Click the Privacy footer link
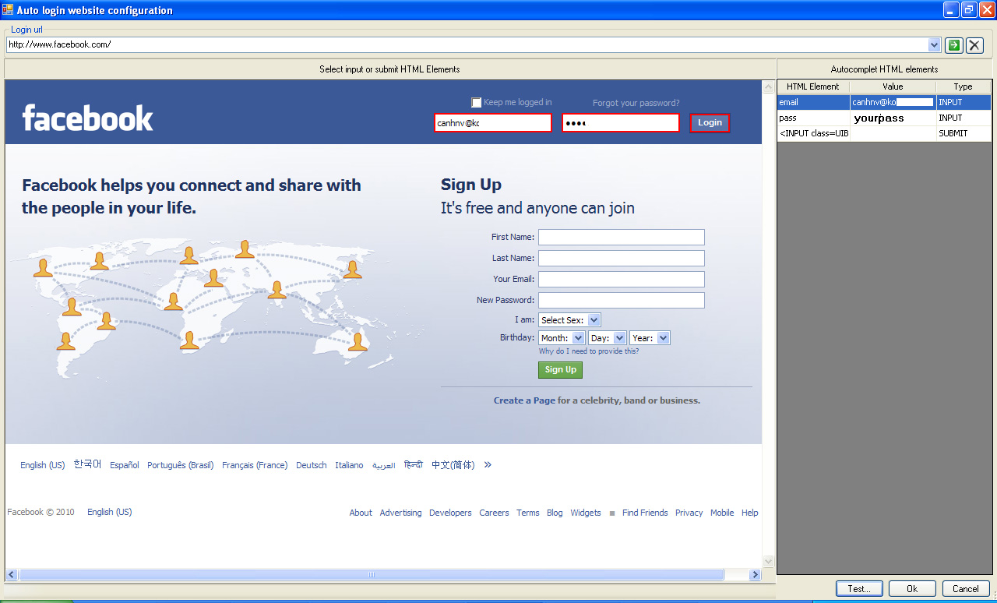 click(689, 513)
